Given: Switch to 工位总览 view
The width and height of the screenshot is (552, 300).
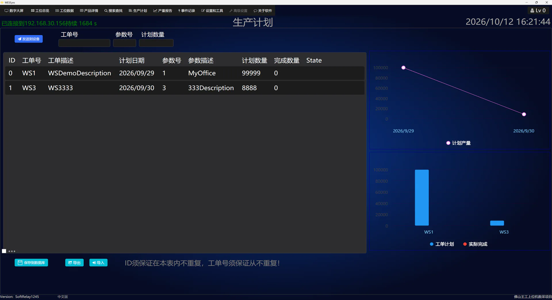Looking at the screenshot, I should (x=40, y=11).
